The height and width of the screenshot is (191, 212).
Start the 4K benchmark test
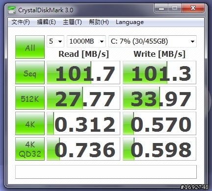click(x=30, y=123)
